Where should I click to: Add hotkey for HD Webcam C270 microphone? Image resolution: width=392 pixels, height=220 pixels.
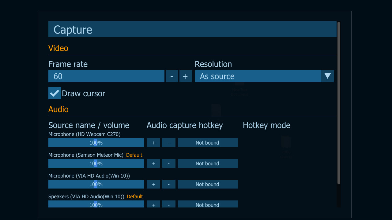[153, 143]
